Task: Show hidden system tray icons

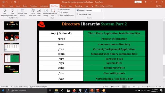Action: pyautogui.click(x=136, y=90)
